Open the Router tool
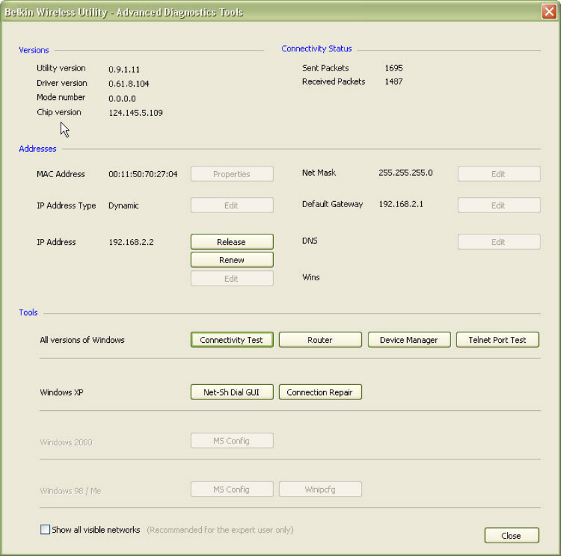This screenshot has height=556, width=561. coord(320,340)
